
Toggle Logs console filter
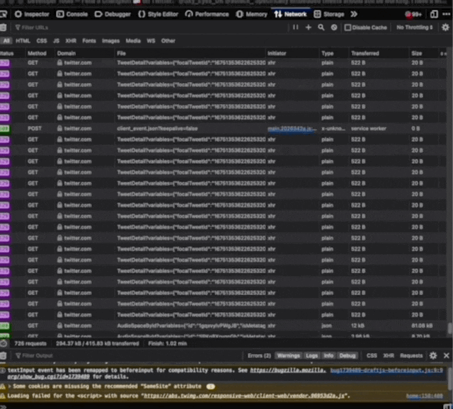[x=311, y=355]
